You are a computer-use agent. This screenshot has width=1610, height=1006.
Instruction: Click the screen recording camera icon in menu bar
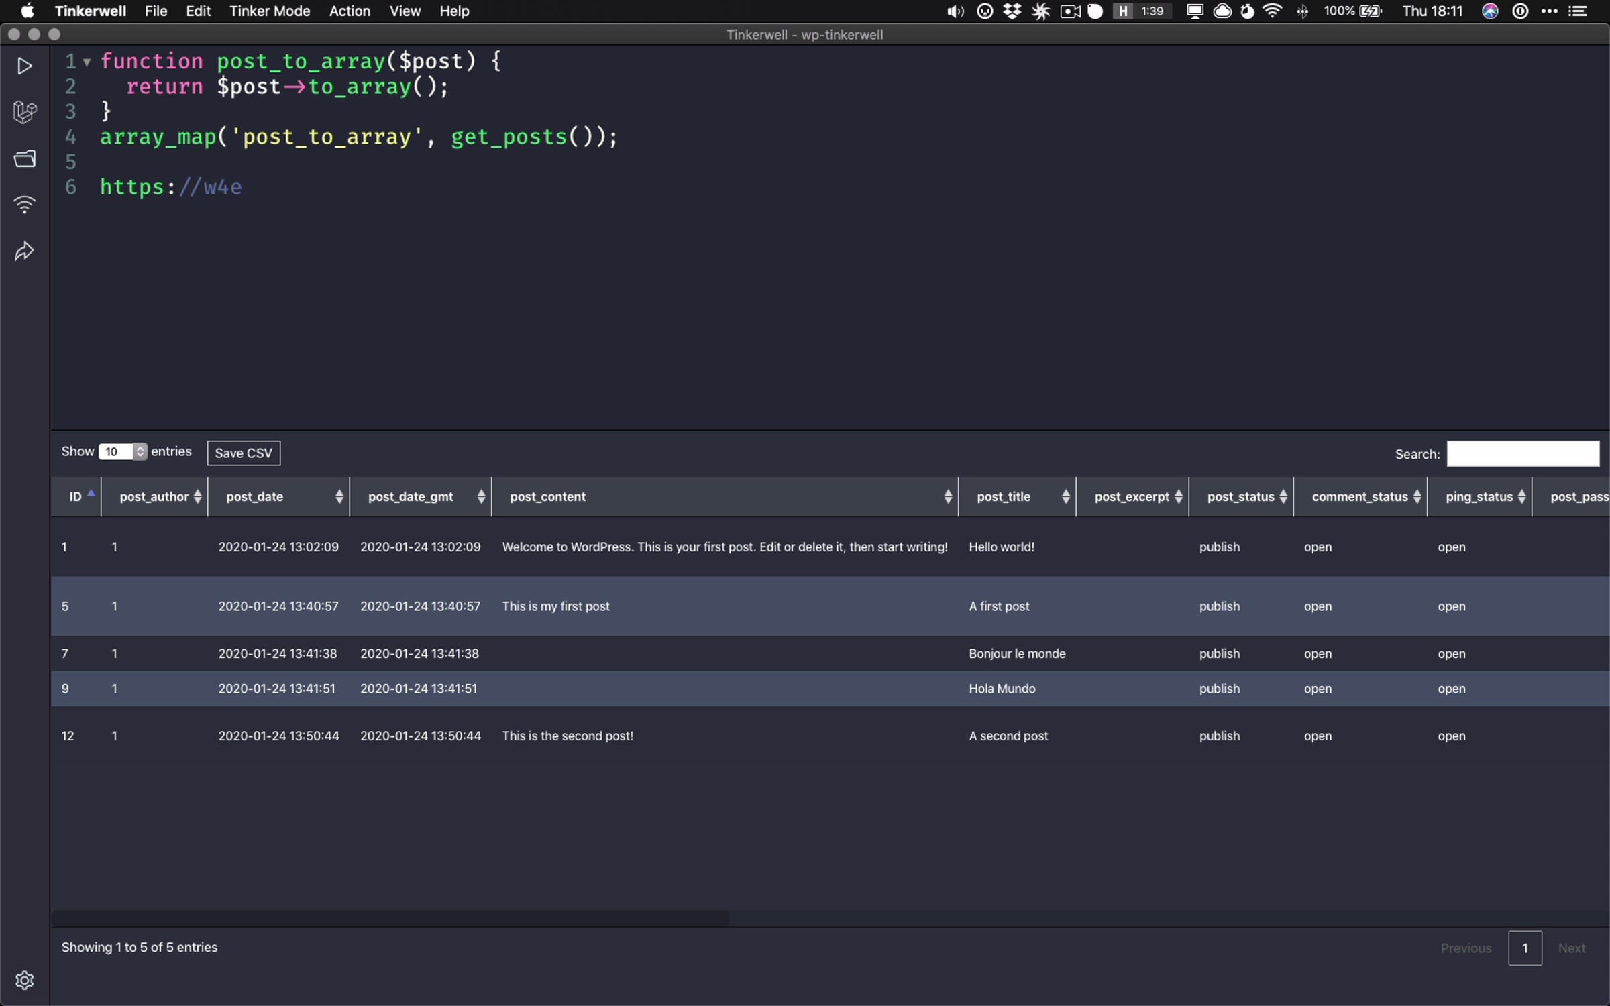coord(1071,11)
